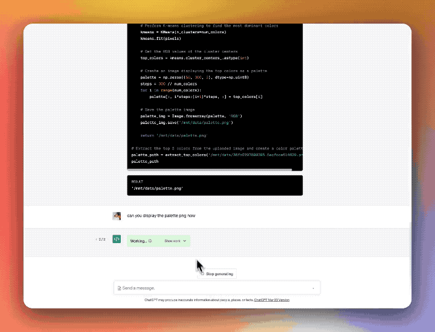Image resolution: width=435 pixels, height=332 pixels.
Task: Click the green code interpreter avatar icon
Action: click(117, 239)
